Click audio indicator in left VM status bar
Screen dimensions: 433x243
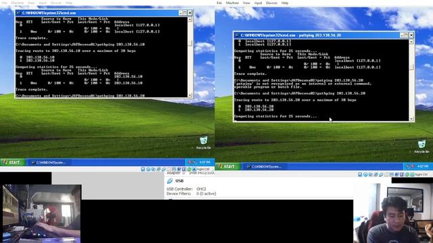[154, 169]
